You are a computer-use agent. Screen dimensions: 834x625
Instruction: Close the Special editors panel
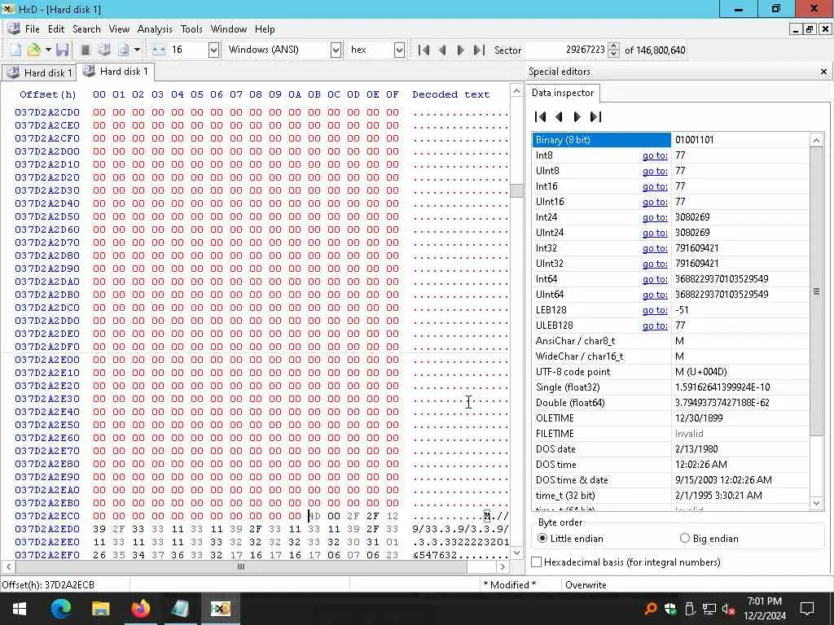[x=823, y=72]
